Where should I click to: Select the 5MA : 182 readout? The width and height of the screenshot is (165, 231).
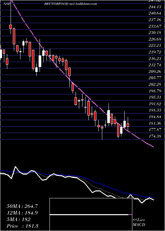tap(18, 219)
